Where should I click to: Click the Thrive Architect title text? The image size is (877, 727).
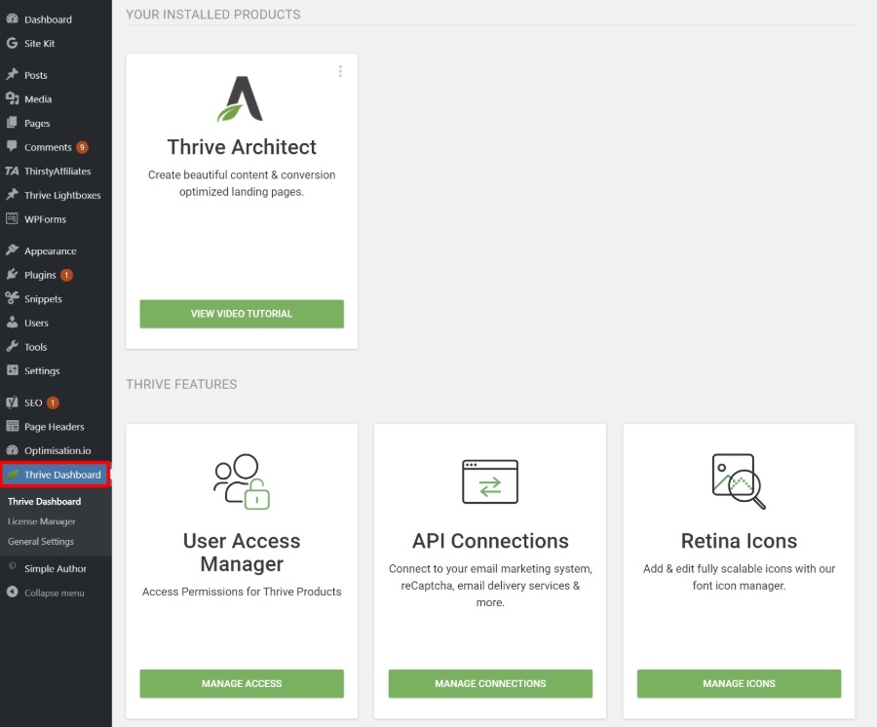tap(242, 147)
